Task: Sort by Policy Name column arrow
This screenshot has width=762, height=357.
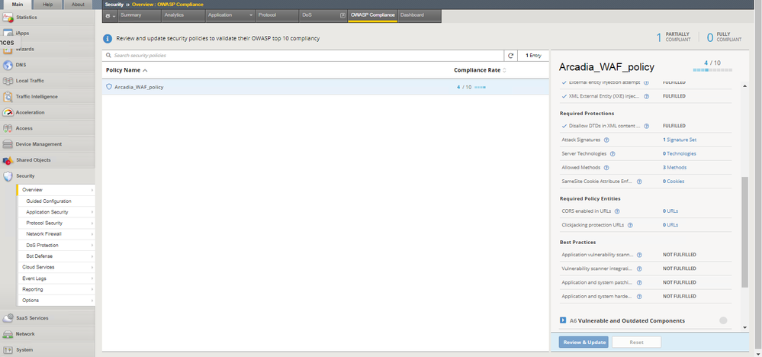Action: pyautogui.click(x=145, y=70)
